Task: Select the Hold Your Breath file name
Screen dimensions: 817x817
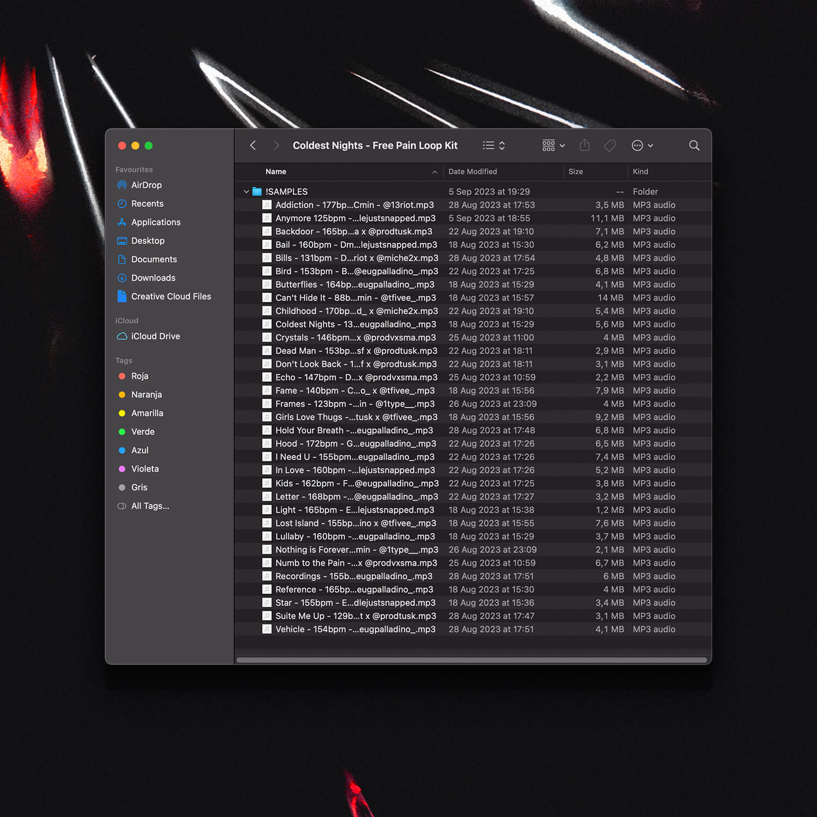Action: 354,430
